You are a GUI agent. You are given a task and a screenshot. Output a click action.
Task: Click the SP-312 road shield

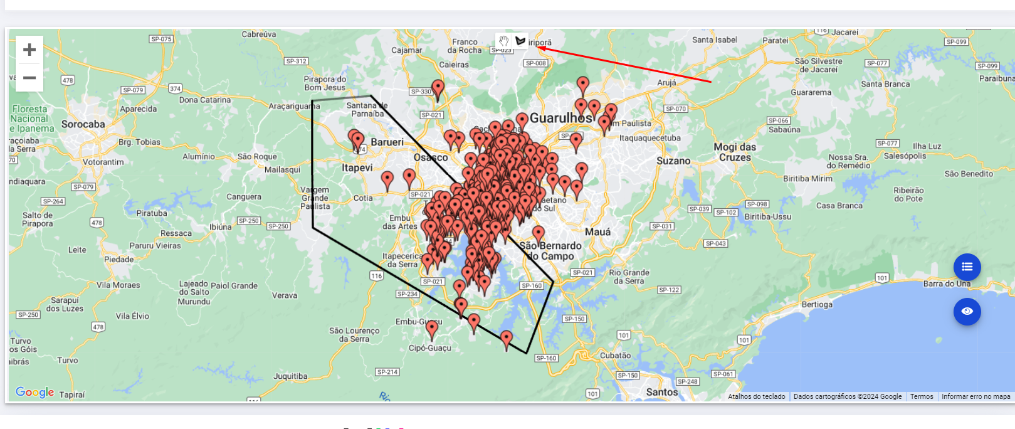click(296, 61)
